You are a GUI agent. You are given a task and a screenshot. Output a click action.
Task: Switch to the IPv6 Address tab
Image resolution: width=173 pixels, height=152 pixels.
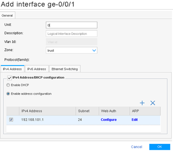37,69
